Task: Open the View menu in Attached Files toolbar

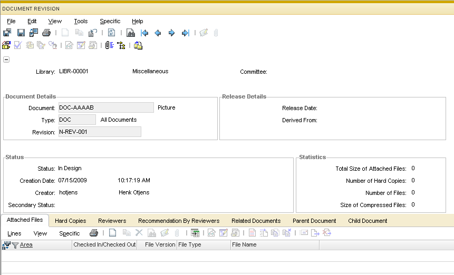Action: [40, 233]
